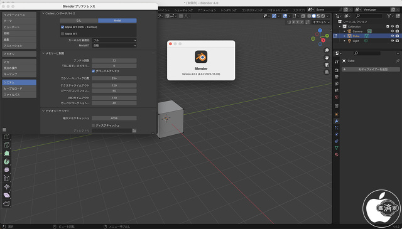Toggle the camera view icon
Screen dimensions: 402x229
coord(327,65)
